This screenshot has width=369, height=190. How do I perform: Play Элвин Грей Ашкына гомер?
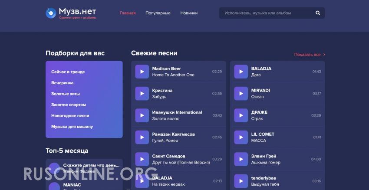point(241,159)
